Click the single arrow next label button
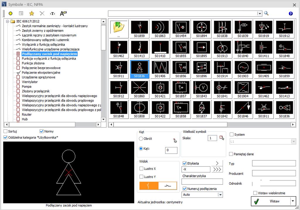The image size is (300, 210). (x=217, y=163)
